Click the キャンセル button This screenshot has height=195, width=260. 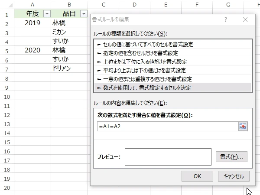click(234, 176)
